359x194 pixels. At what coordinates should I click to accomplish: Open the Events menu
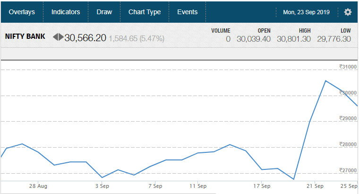pos(187,12)
